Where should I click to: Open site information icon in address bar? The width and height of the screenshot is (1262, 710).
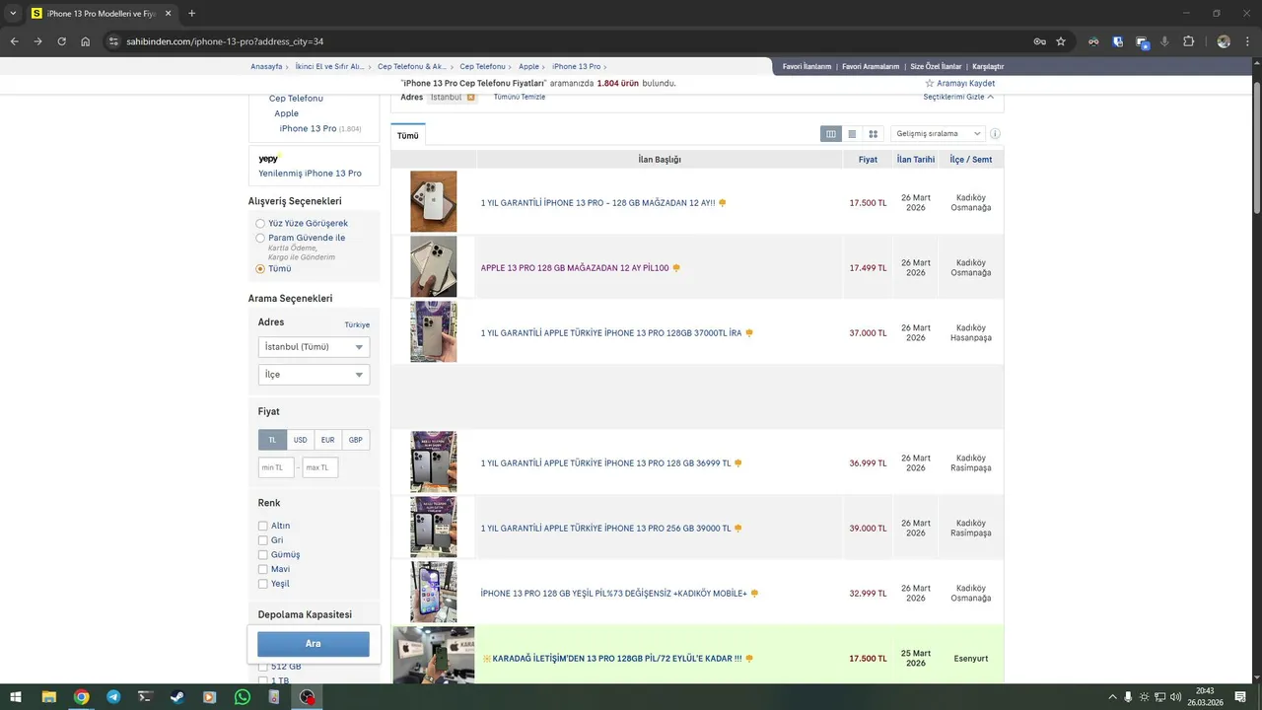tap(113, 41)
